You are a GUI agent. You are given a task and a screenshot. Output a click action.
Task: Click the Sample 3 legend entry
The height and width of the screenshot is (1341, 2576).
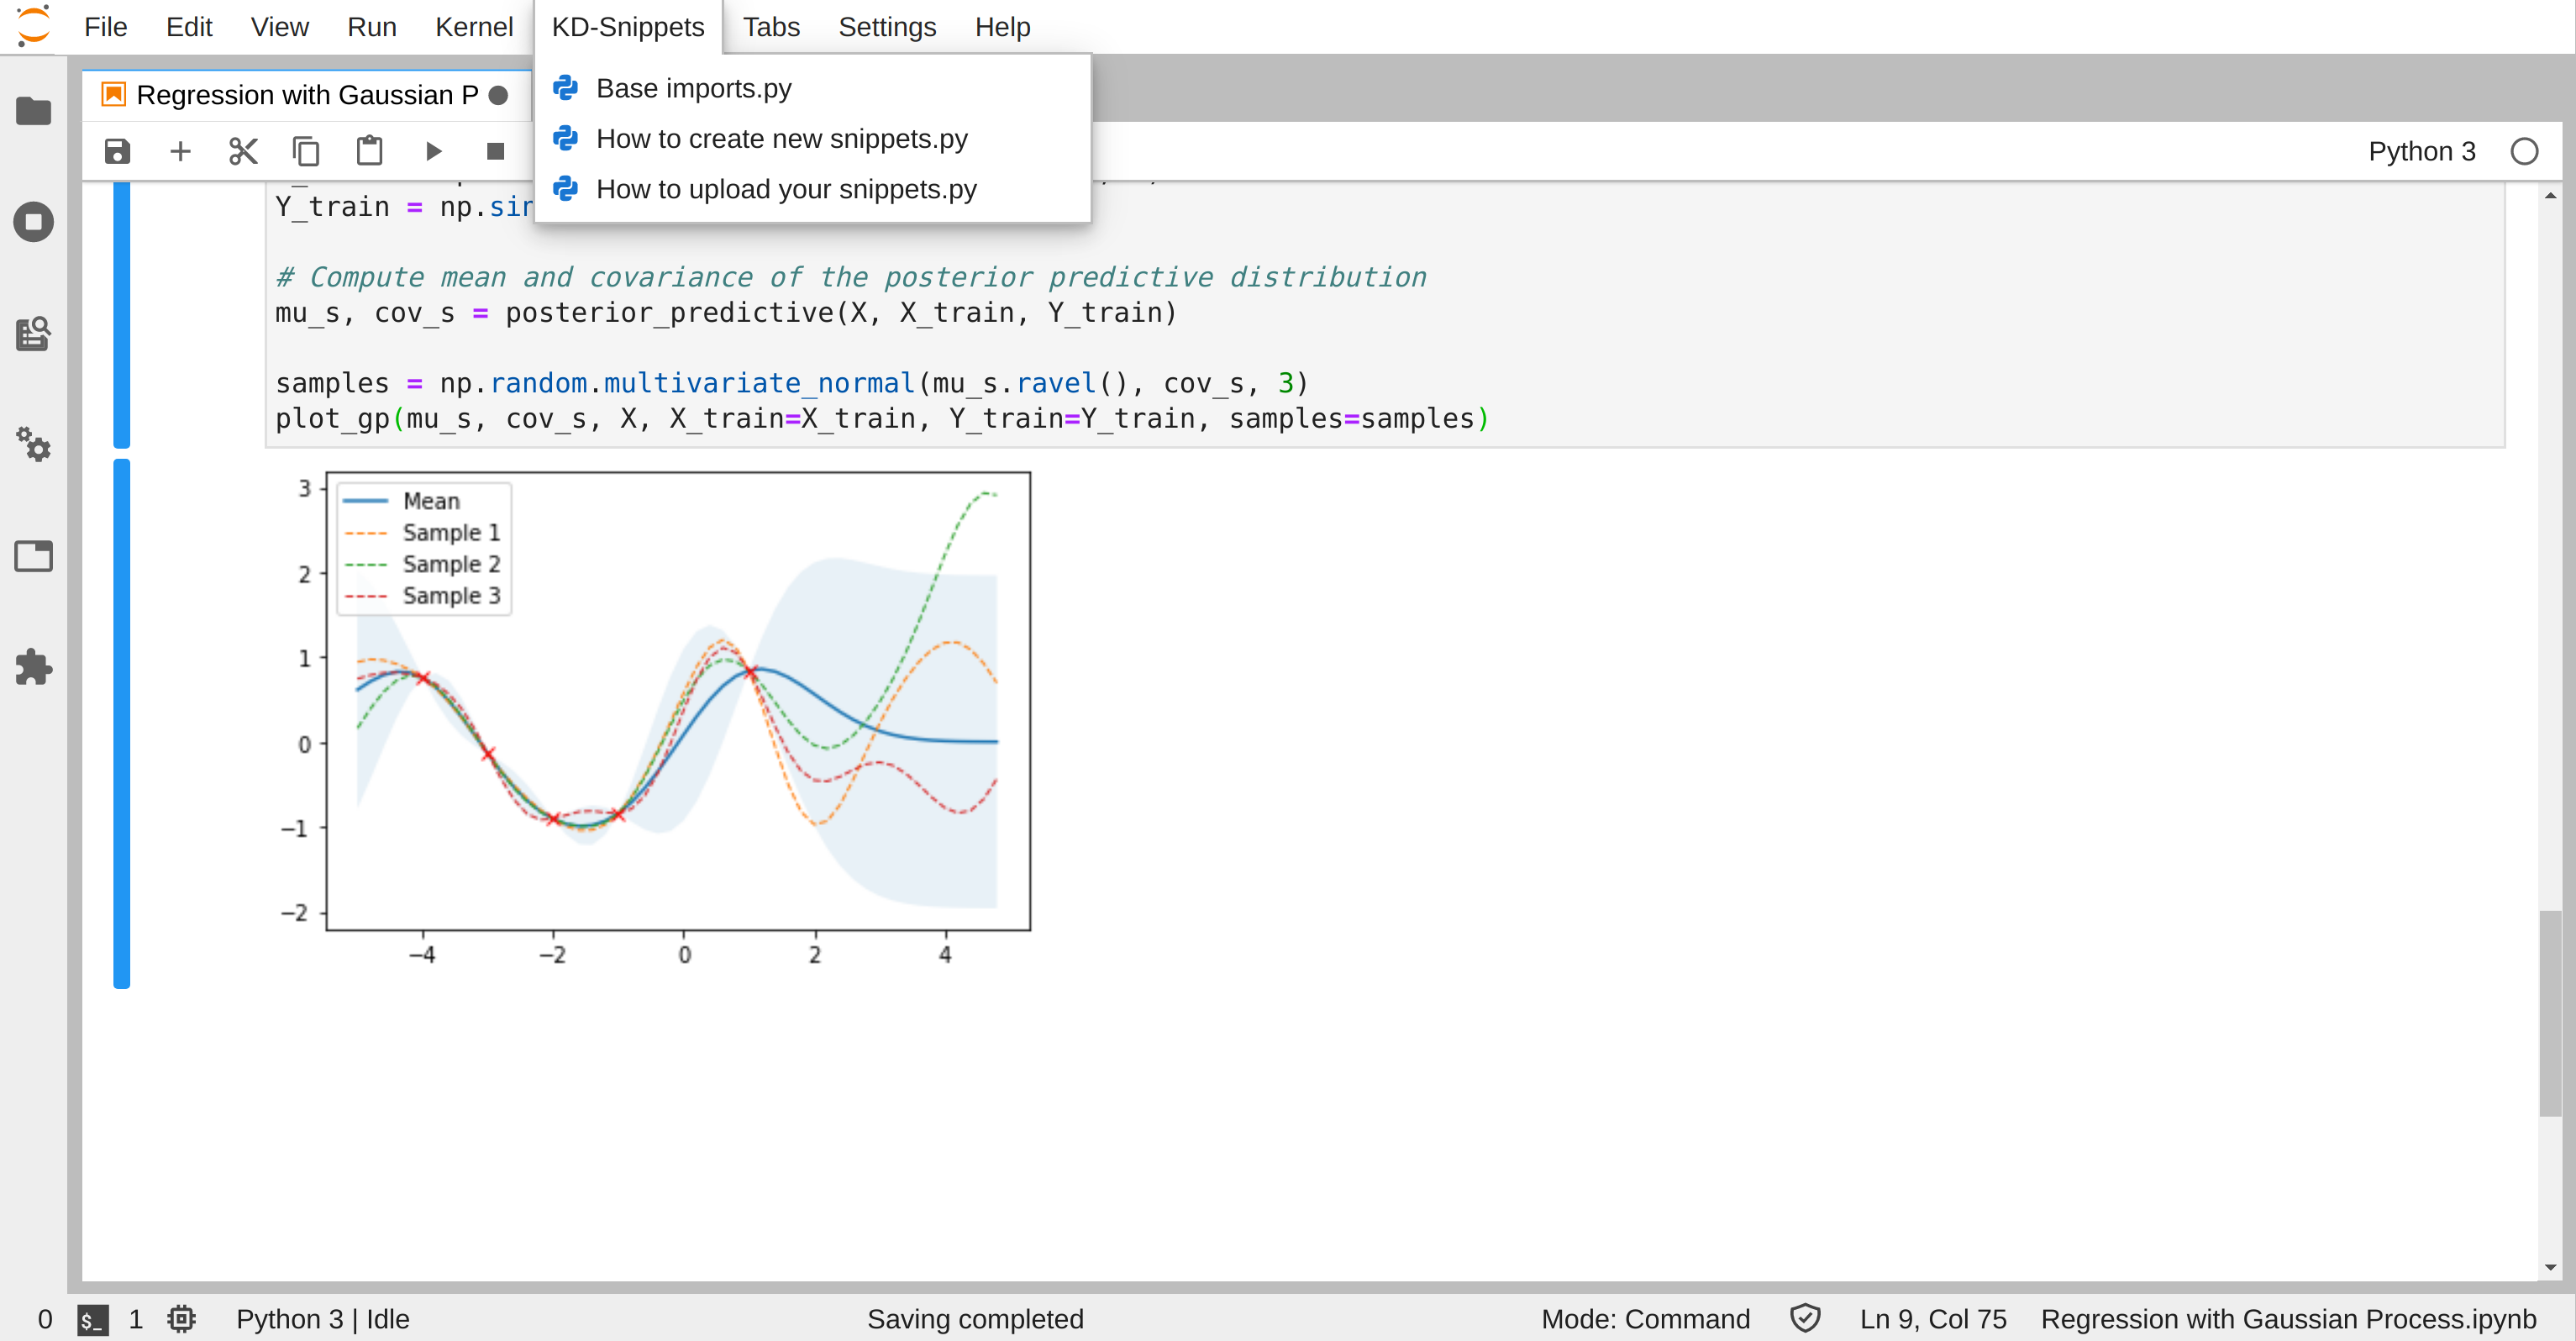click(x=422, y=596)
